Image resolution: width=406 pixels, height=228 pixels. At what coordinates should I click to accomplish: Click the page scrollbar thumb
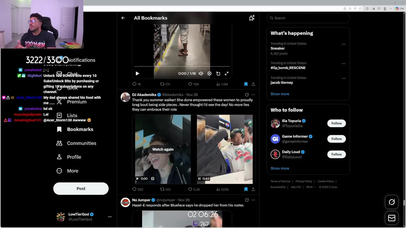[x=404, y=203]
